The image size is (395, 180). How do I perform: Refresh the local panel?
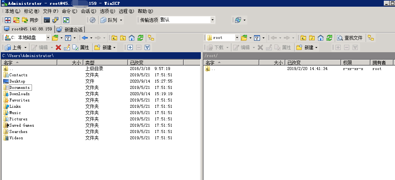[140, 38]
